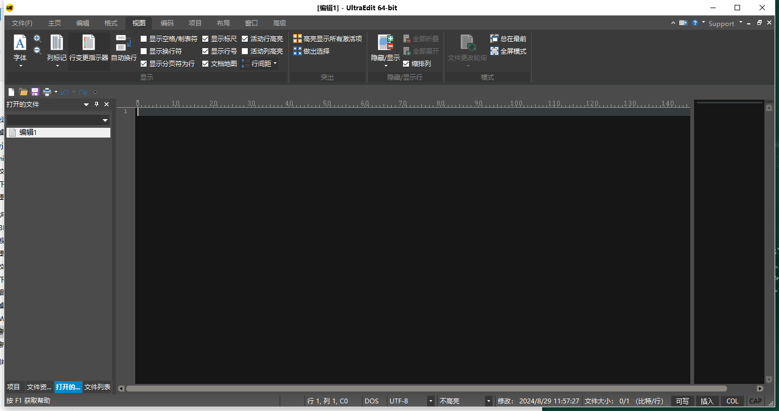This screenshot has height=411, width=779.
Task: Close the 打开的文件 panel
Action: tap(107, 105)
